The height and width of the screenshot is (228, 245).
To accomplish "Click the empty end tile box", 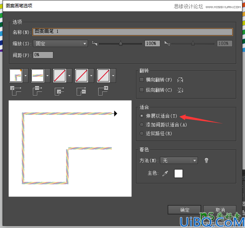I will [103, 76].
